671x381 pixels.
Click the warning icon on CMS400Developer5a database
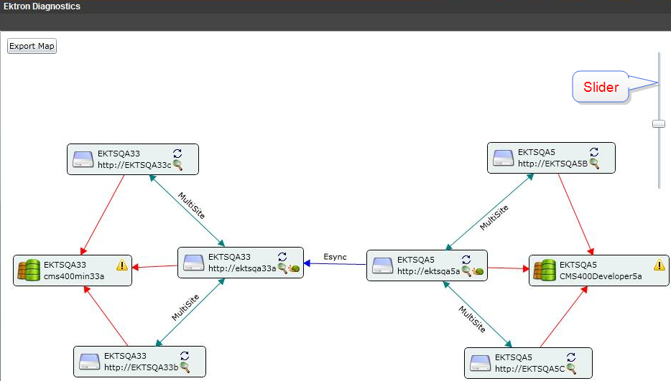pyautogui.click(x=660, y=265)
